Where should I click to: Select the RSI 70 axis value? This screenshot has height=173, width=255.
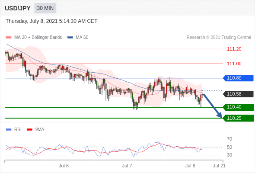click(x=229, y=139)
